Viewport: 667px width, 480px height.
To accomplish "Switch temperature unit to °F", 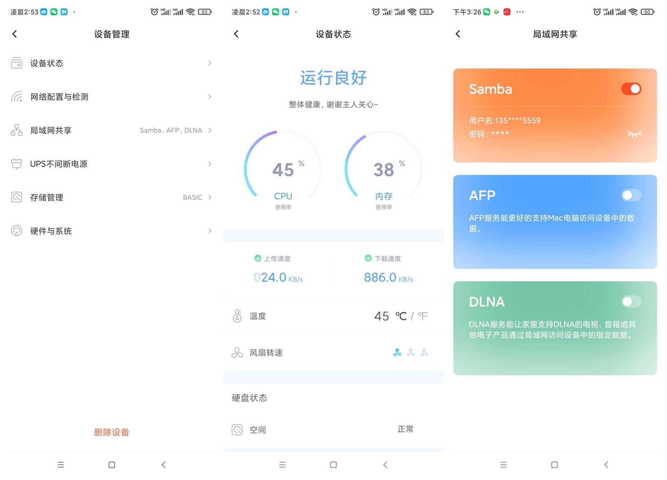I will (x=422, y=316).
